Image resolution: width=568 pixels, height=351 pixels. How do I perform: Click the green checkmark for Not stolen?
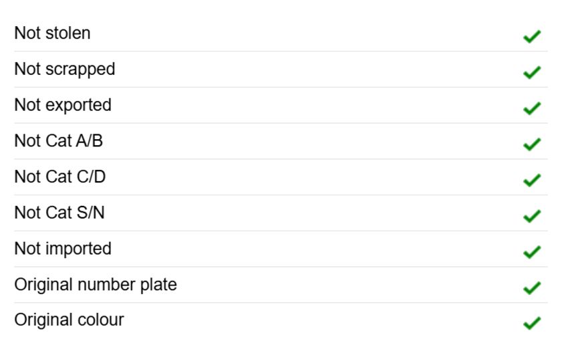pyautogui.click(x=532, y=36)
